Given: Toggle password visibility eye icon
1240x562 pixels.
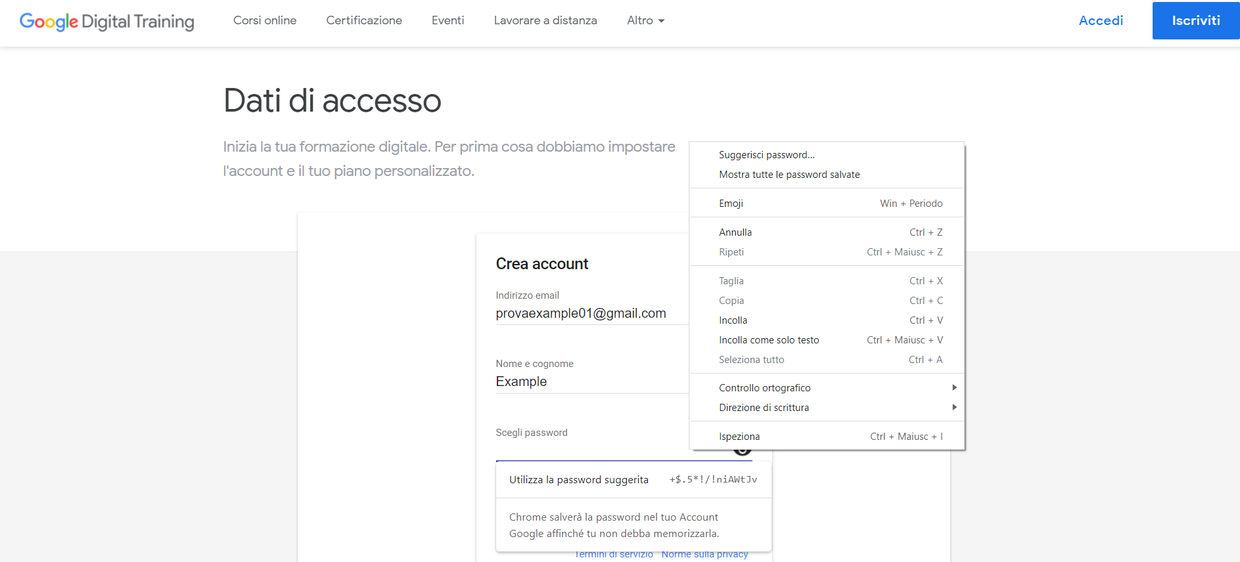Looking at the screenshot, I should click(743, 452).
